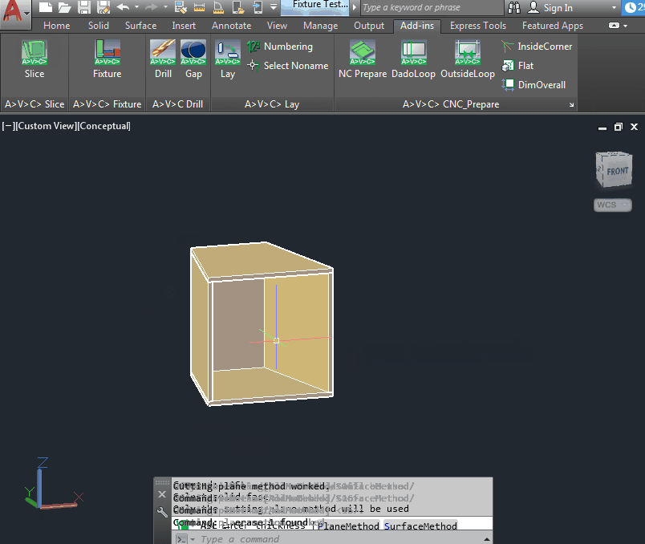Switch to the Solid ribbon tab
Image resolution: width=645 pixels, height=544 pixels.
[99, 26]
